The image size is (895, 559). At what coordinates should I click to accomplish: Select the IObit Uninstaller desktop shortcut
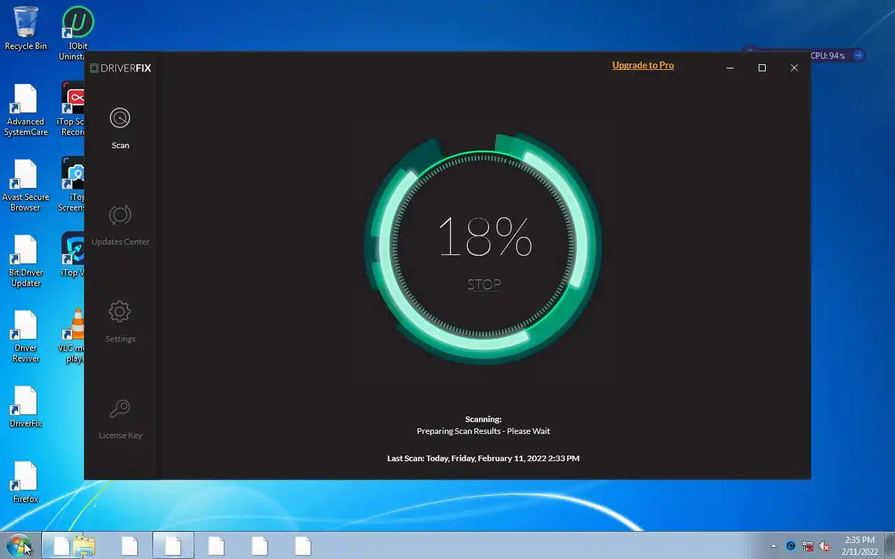point(73,34)
